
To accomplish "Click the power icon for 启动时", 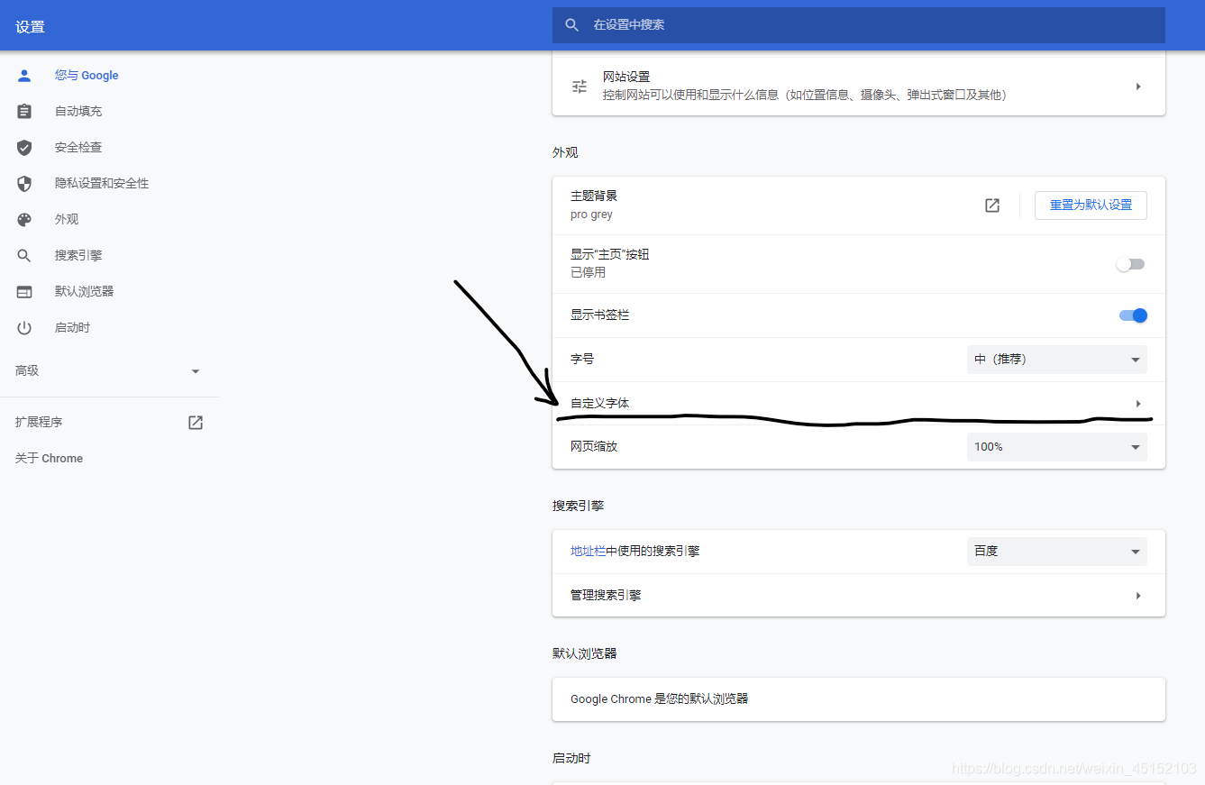I will coord(24,328).
